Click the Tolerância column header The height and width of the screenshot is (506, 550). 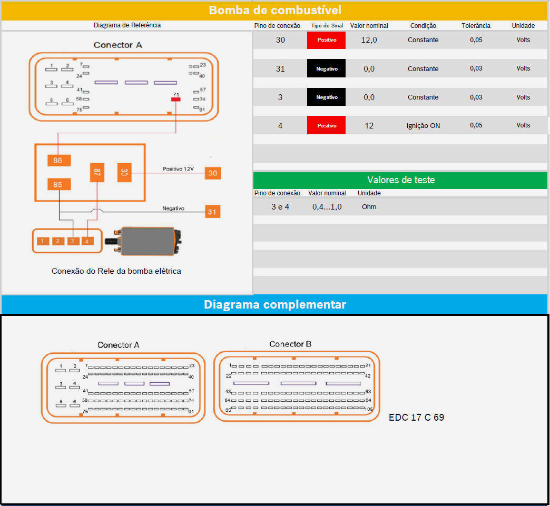click(476, 26)
